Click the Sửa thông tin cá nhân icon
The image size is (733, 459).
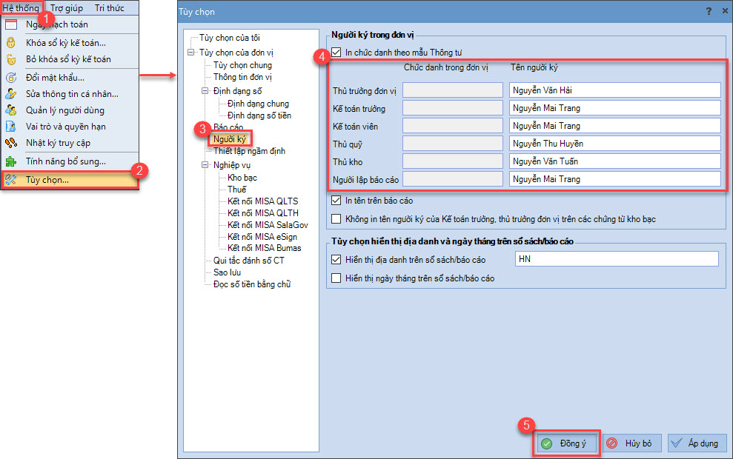11,94
